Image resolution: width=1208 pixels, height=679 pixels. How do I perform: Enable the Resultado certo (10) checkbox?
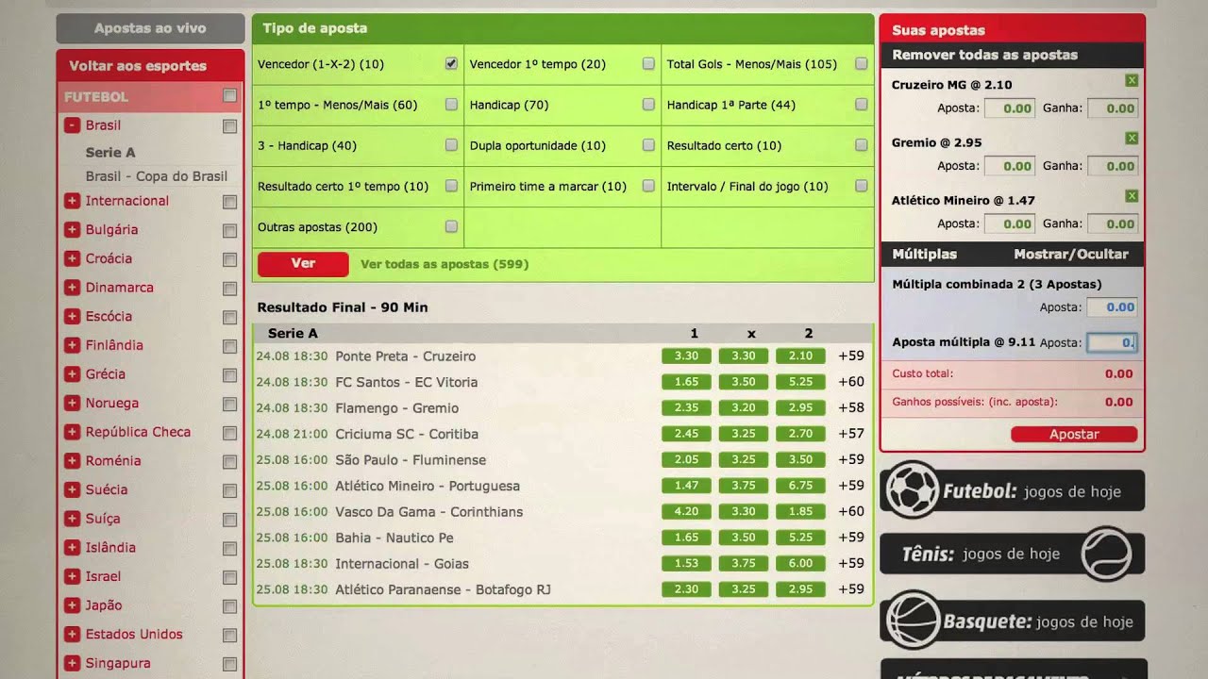click(x=861, y=145)
